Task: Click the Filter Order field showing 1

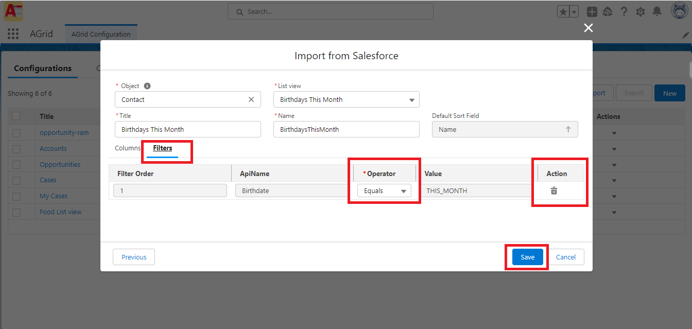Action: [x=170, y=191]
